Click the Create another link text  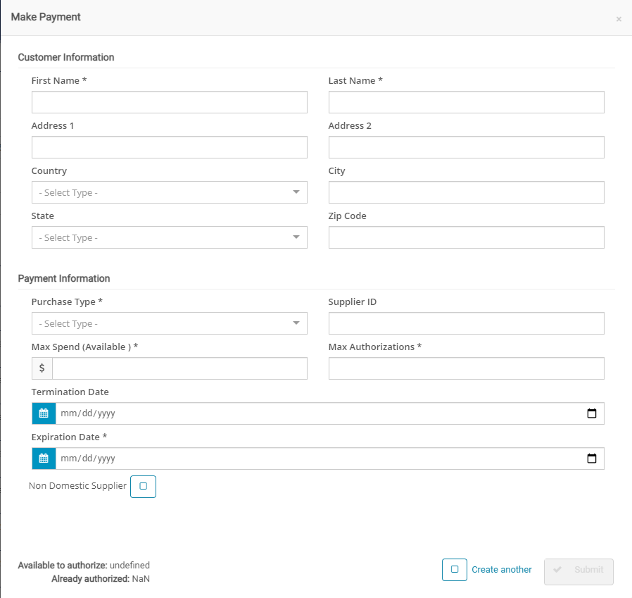501,569
